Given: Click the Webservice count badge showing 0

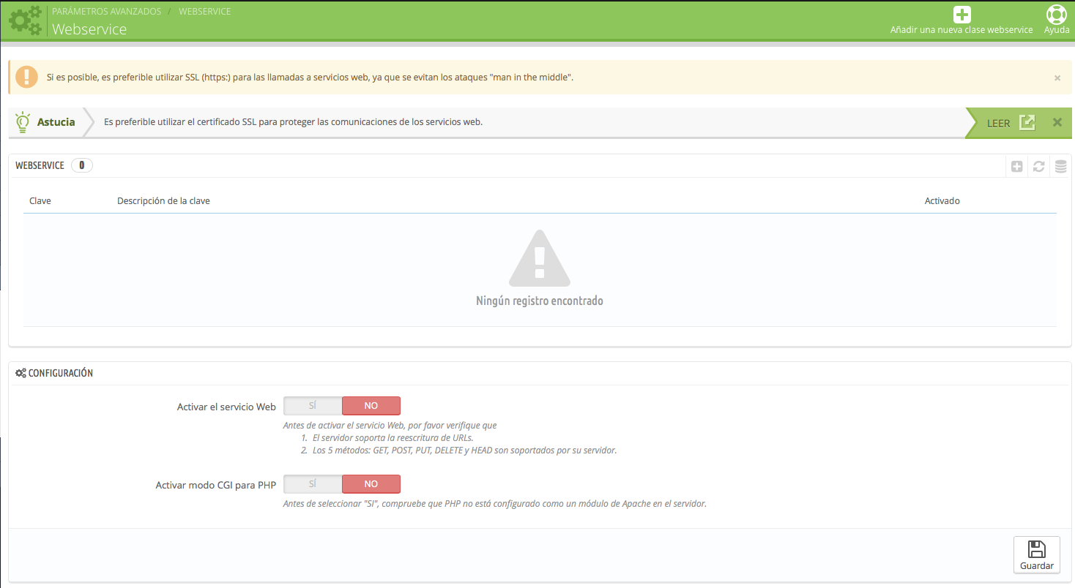Looking at the screenshot, I should click(82, 165).
